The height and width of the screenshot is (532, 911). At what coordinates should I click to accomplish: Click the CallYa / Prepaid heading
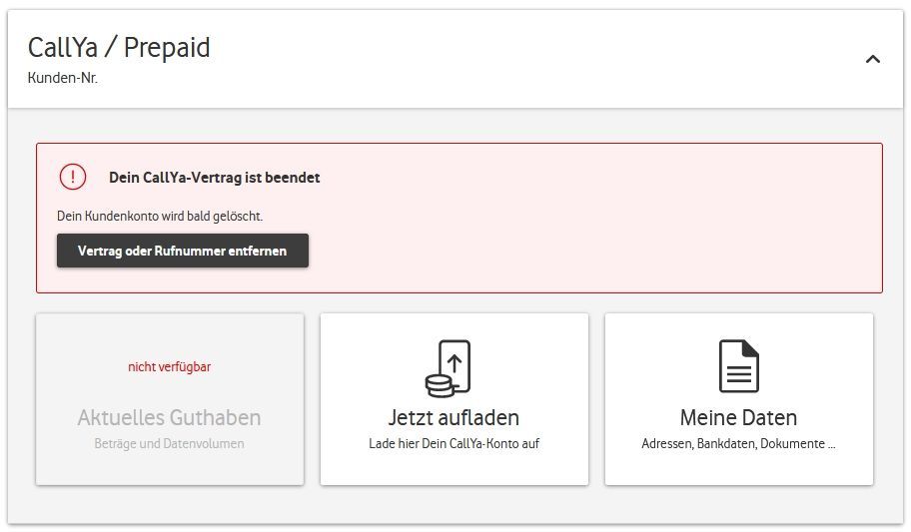pos(119,48)
